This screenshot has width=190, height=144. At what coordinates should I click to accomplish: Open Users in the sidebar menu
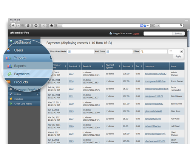(x=19, y=50)
